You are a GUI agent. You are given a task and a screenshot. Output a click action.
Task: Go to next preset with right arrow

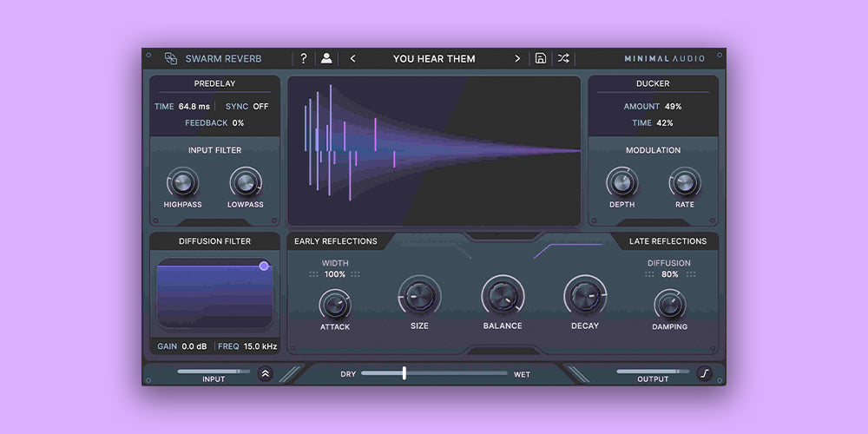(517, 59)
